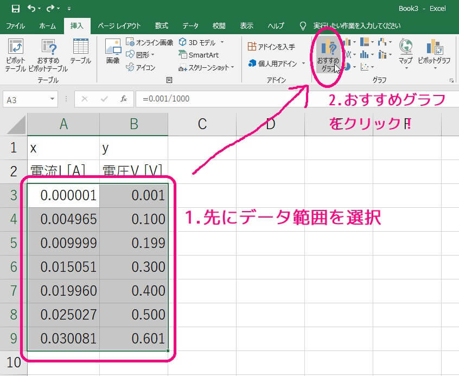This screenshot has width=459, height=376.
Task: Insert a picture with the 画像 button
Action: click(113, 52)
